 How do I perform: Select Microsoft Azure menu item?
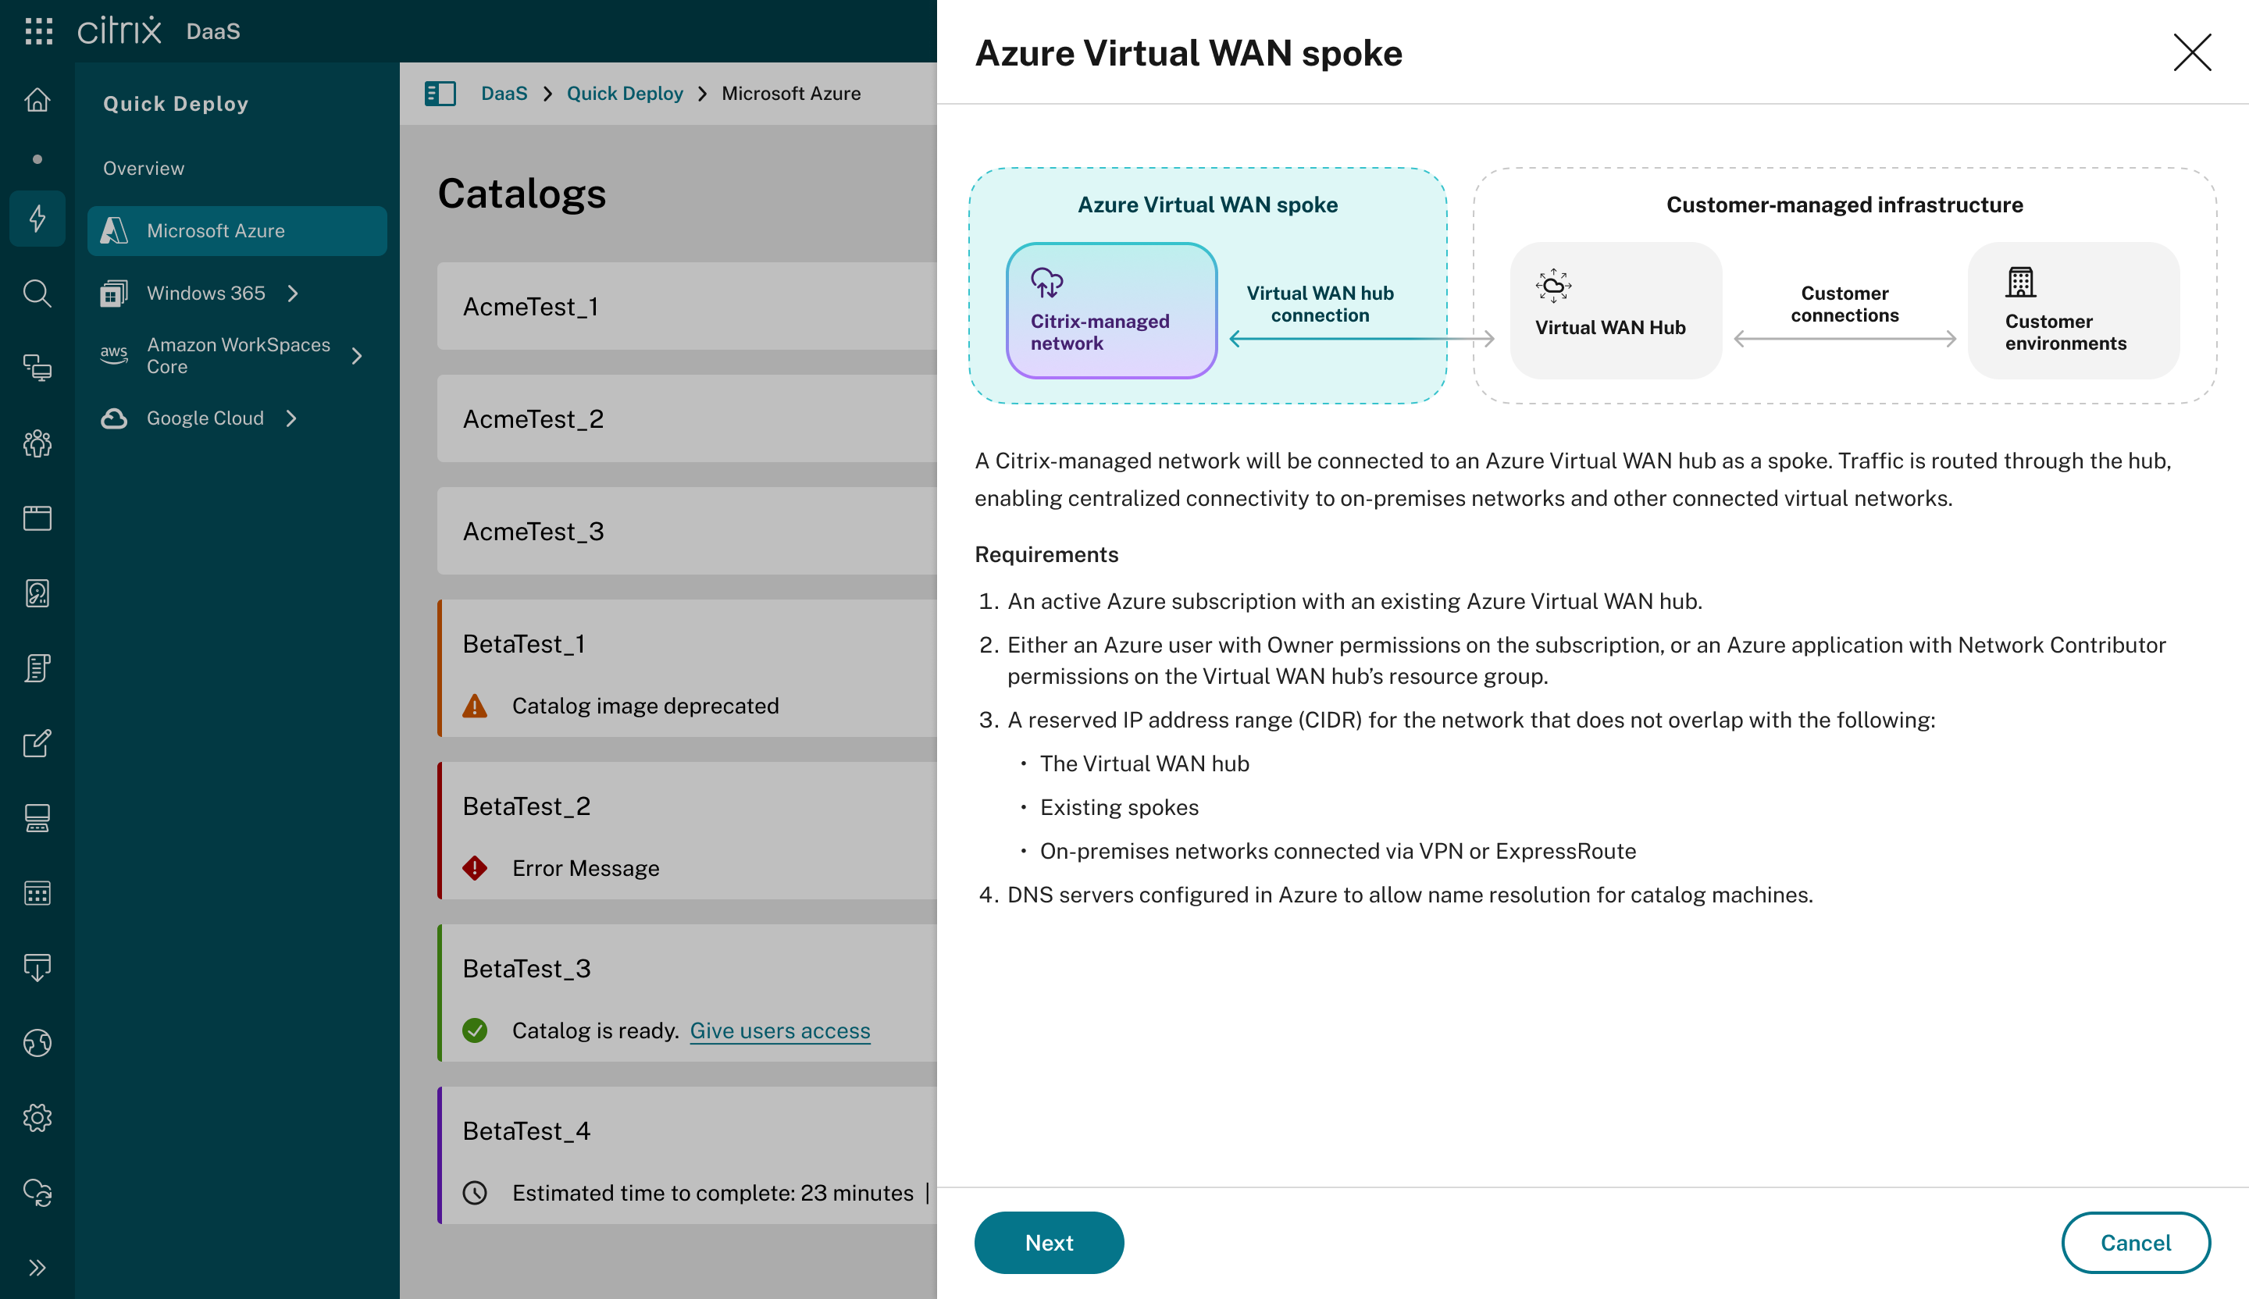point(237,230)
